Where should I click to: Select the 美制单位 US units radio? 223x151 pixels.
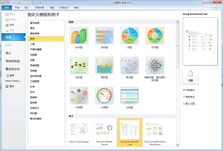184,97
